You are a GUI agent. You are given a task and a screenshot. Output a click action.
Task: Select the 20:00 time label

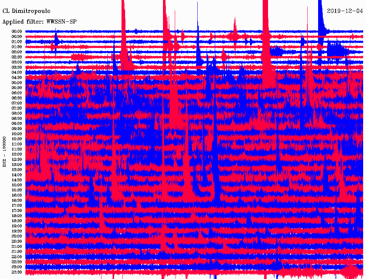pos(16,236)
